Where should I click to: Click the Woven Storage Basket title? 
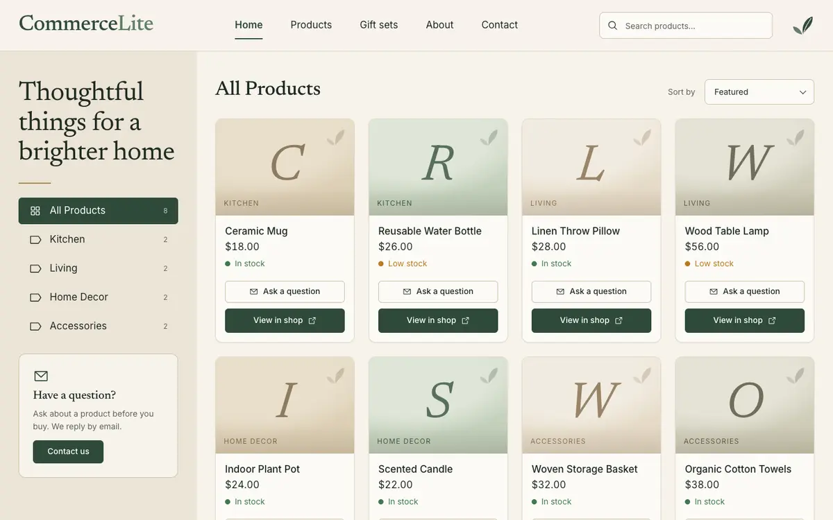(584, 469)
